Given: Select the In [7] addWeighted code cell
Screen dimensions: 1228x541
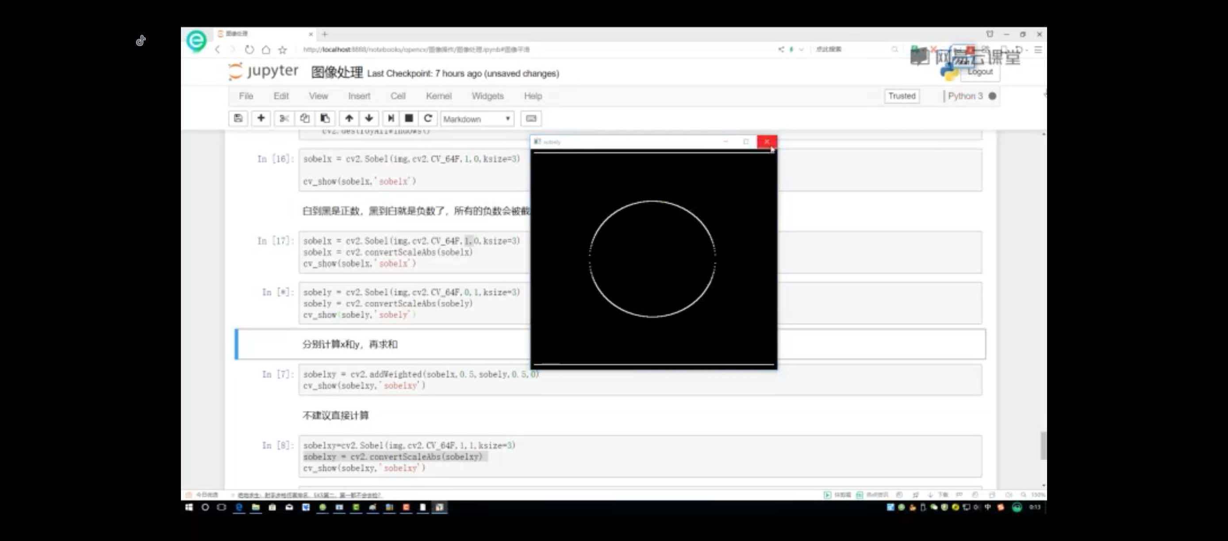Looking at the screenshot, I should point(640,380).
